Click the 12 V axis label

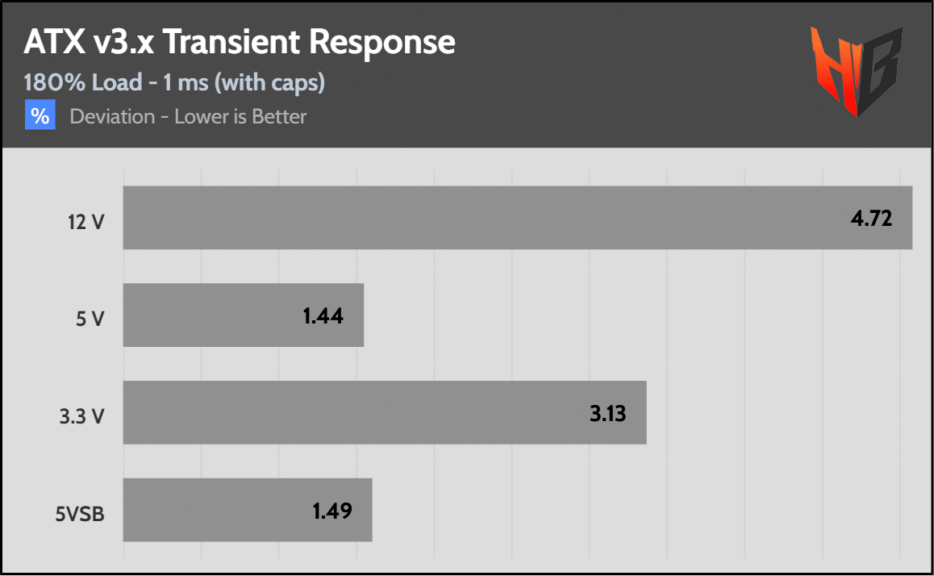click(86, 222)
